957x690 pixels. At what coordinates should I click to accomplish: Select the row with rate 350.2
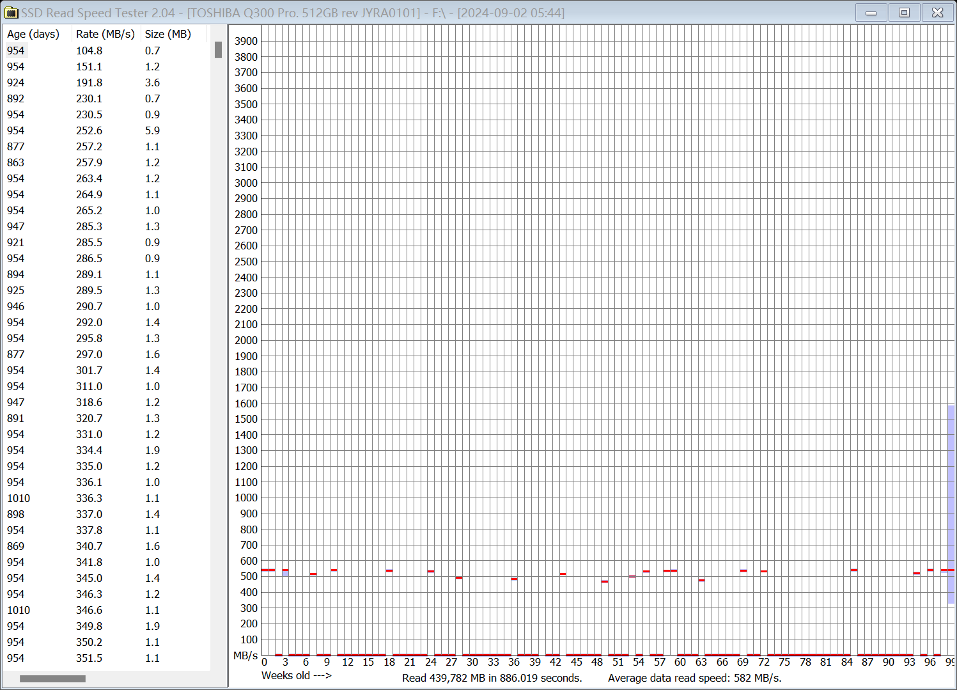107,642
